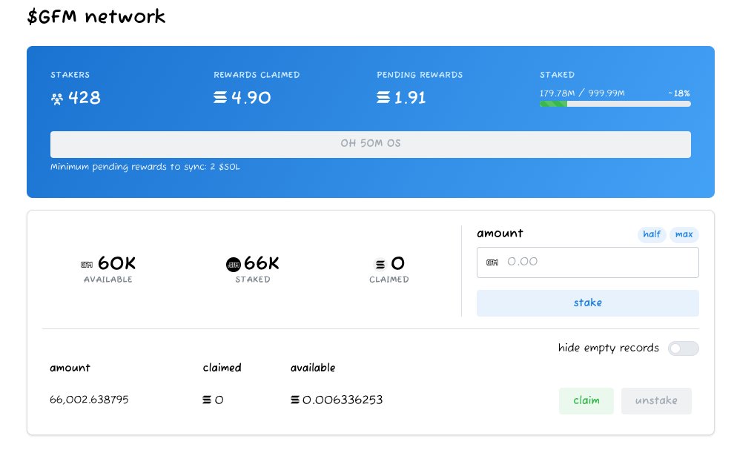Click the claimed column header
Viewport: 734px width, 453px height.
click(x=222, y=368)
